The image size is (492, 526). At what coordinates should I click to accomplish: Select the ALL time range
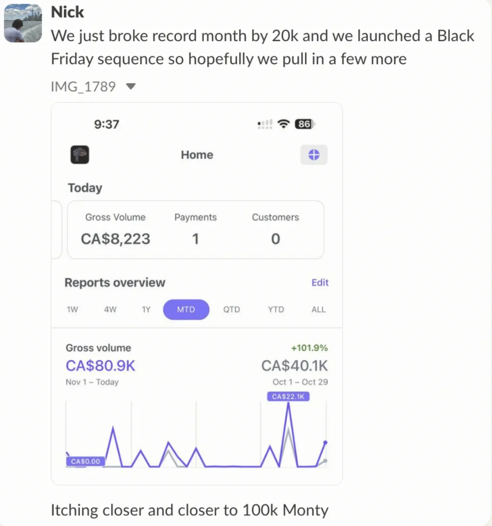click(x=318, y=309)
